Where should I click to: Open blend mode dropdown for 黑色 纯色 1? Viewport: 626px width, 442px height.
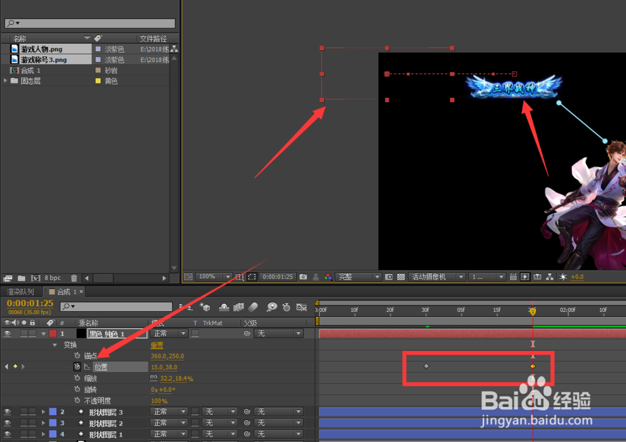pyautogui.click(x=168, y=334)
